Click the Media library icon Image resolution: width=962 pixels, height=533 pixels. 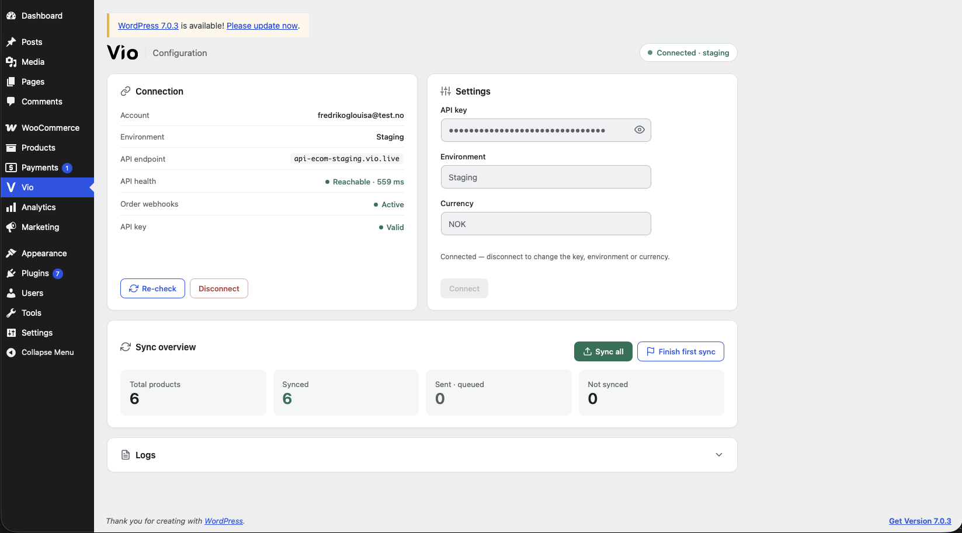(x=11, y=62)
